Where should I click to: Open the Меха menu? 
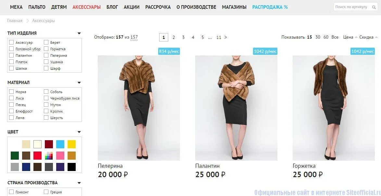16,7
